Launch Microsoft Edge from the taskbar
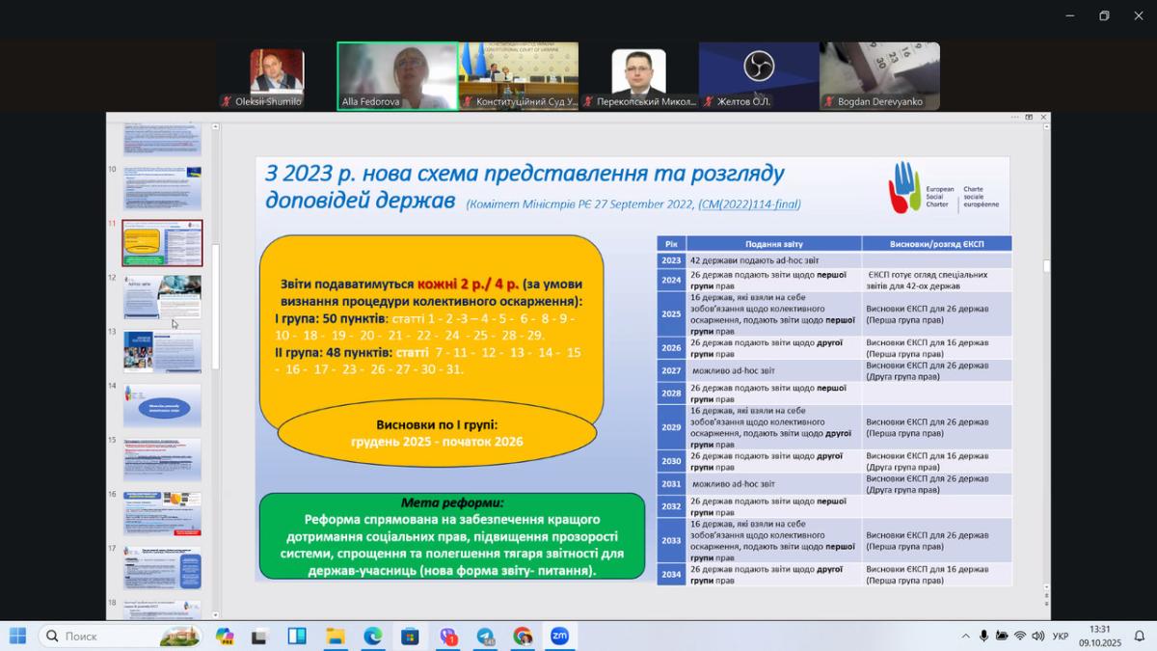The width and height of the screenshot is (1157, 651). coord(372,636)
